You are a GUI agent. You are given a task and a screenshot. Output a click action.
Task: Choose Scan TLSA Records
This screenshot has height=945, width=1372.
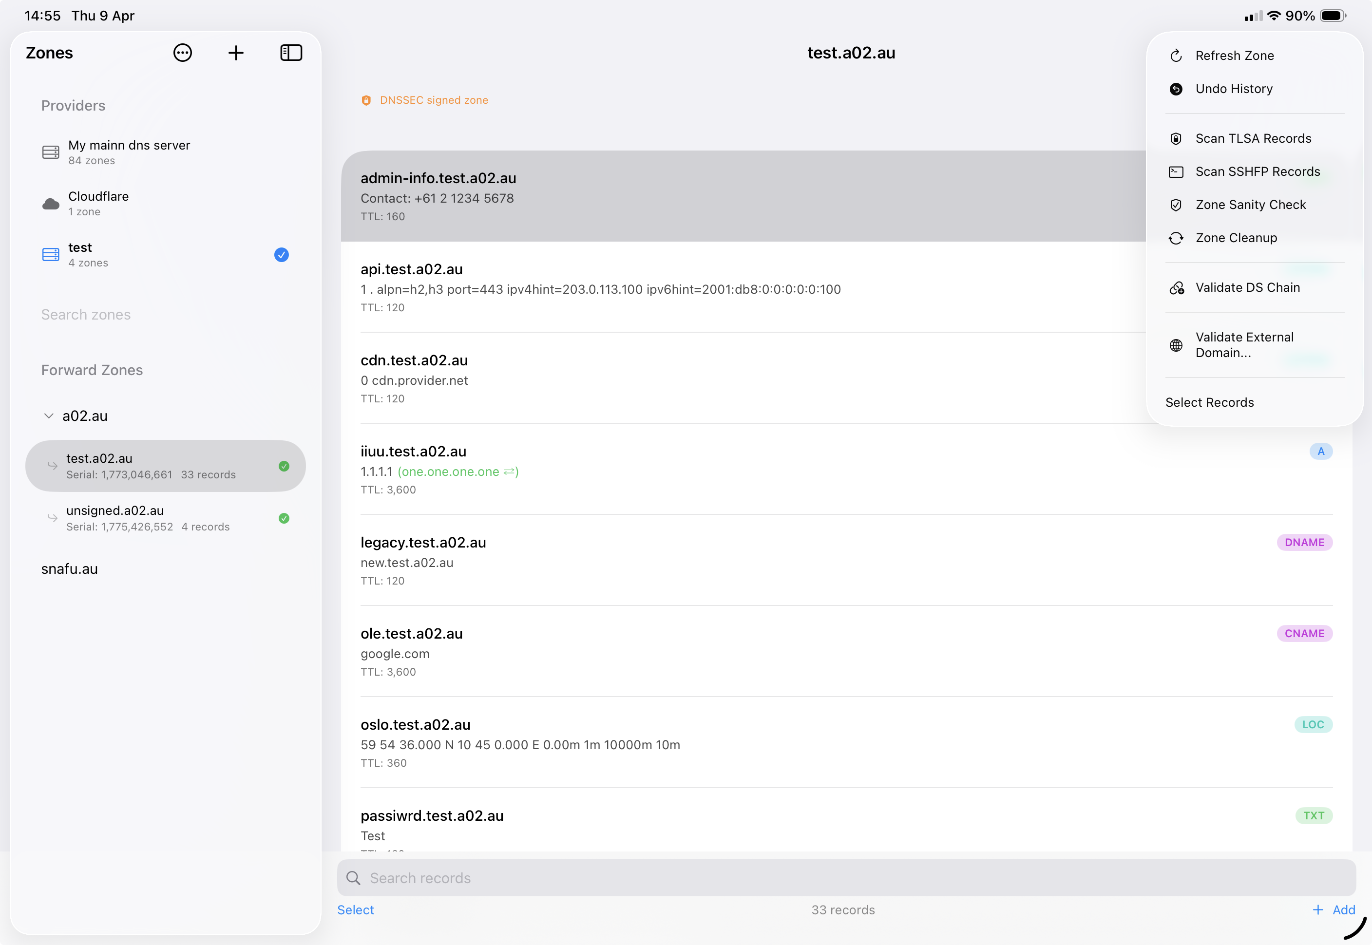tap(1255, 138)
